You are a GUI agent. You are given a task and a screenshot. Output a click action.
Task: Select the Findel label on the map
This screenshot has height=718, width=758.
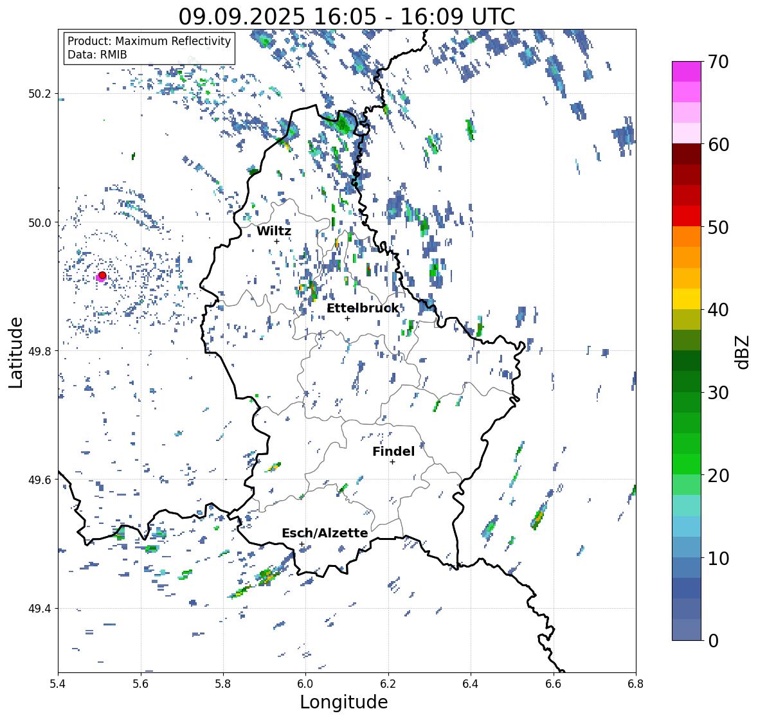393,451
